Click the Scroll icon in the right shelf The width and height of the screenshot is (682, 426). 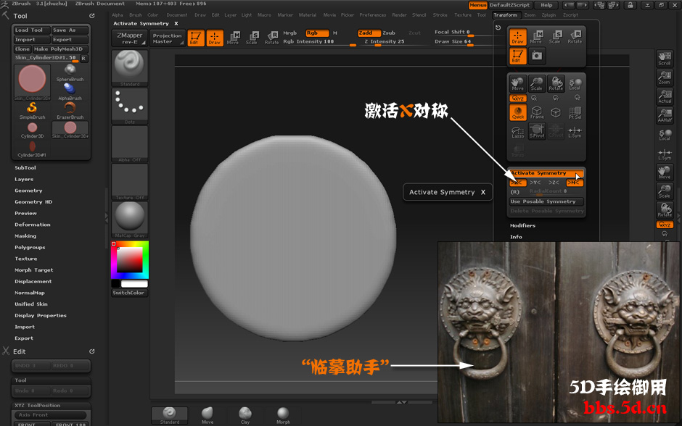pos(664,59)
